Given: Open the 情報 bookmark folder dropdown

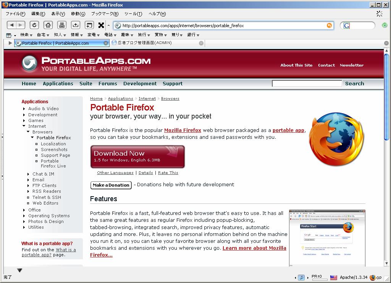Looking at the screenshot, I should click(x=76, y=35).
